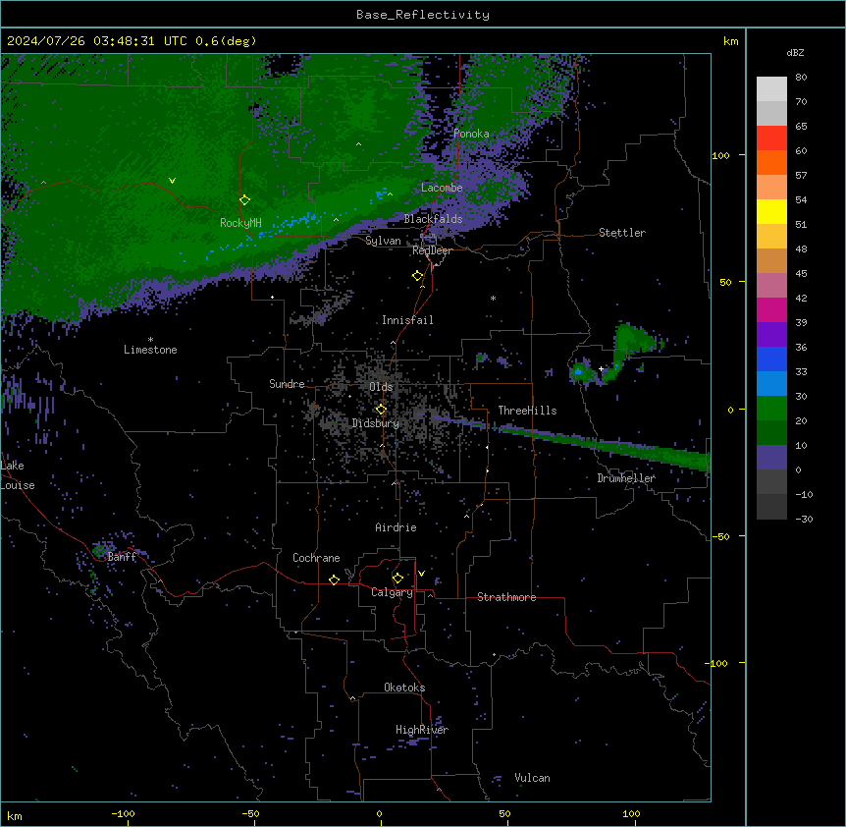Screen dimensions: 846x827
Task: Click the white plus marker in the storm cell
Action: click(x=601, y=368)
